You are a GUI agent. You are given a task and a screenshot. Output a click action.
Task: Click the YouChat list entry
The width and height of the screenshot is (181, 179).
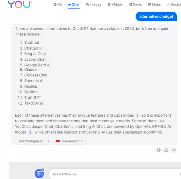pyautogui.click(x=32, y=43)
